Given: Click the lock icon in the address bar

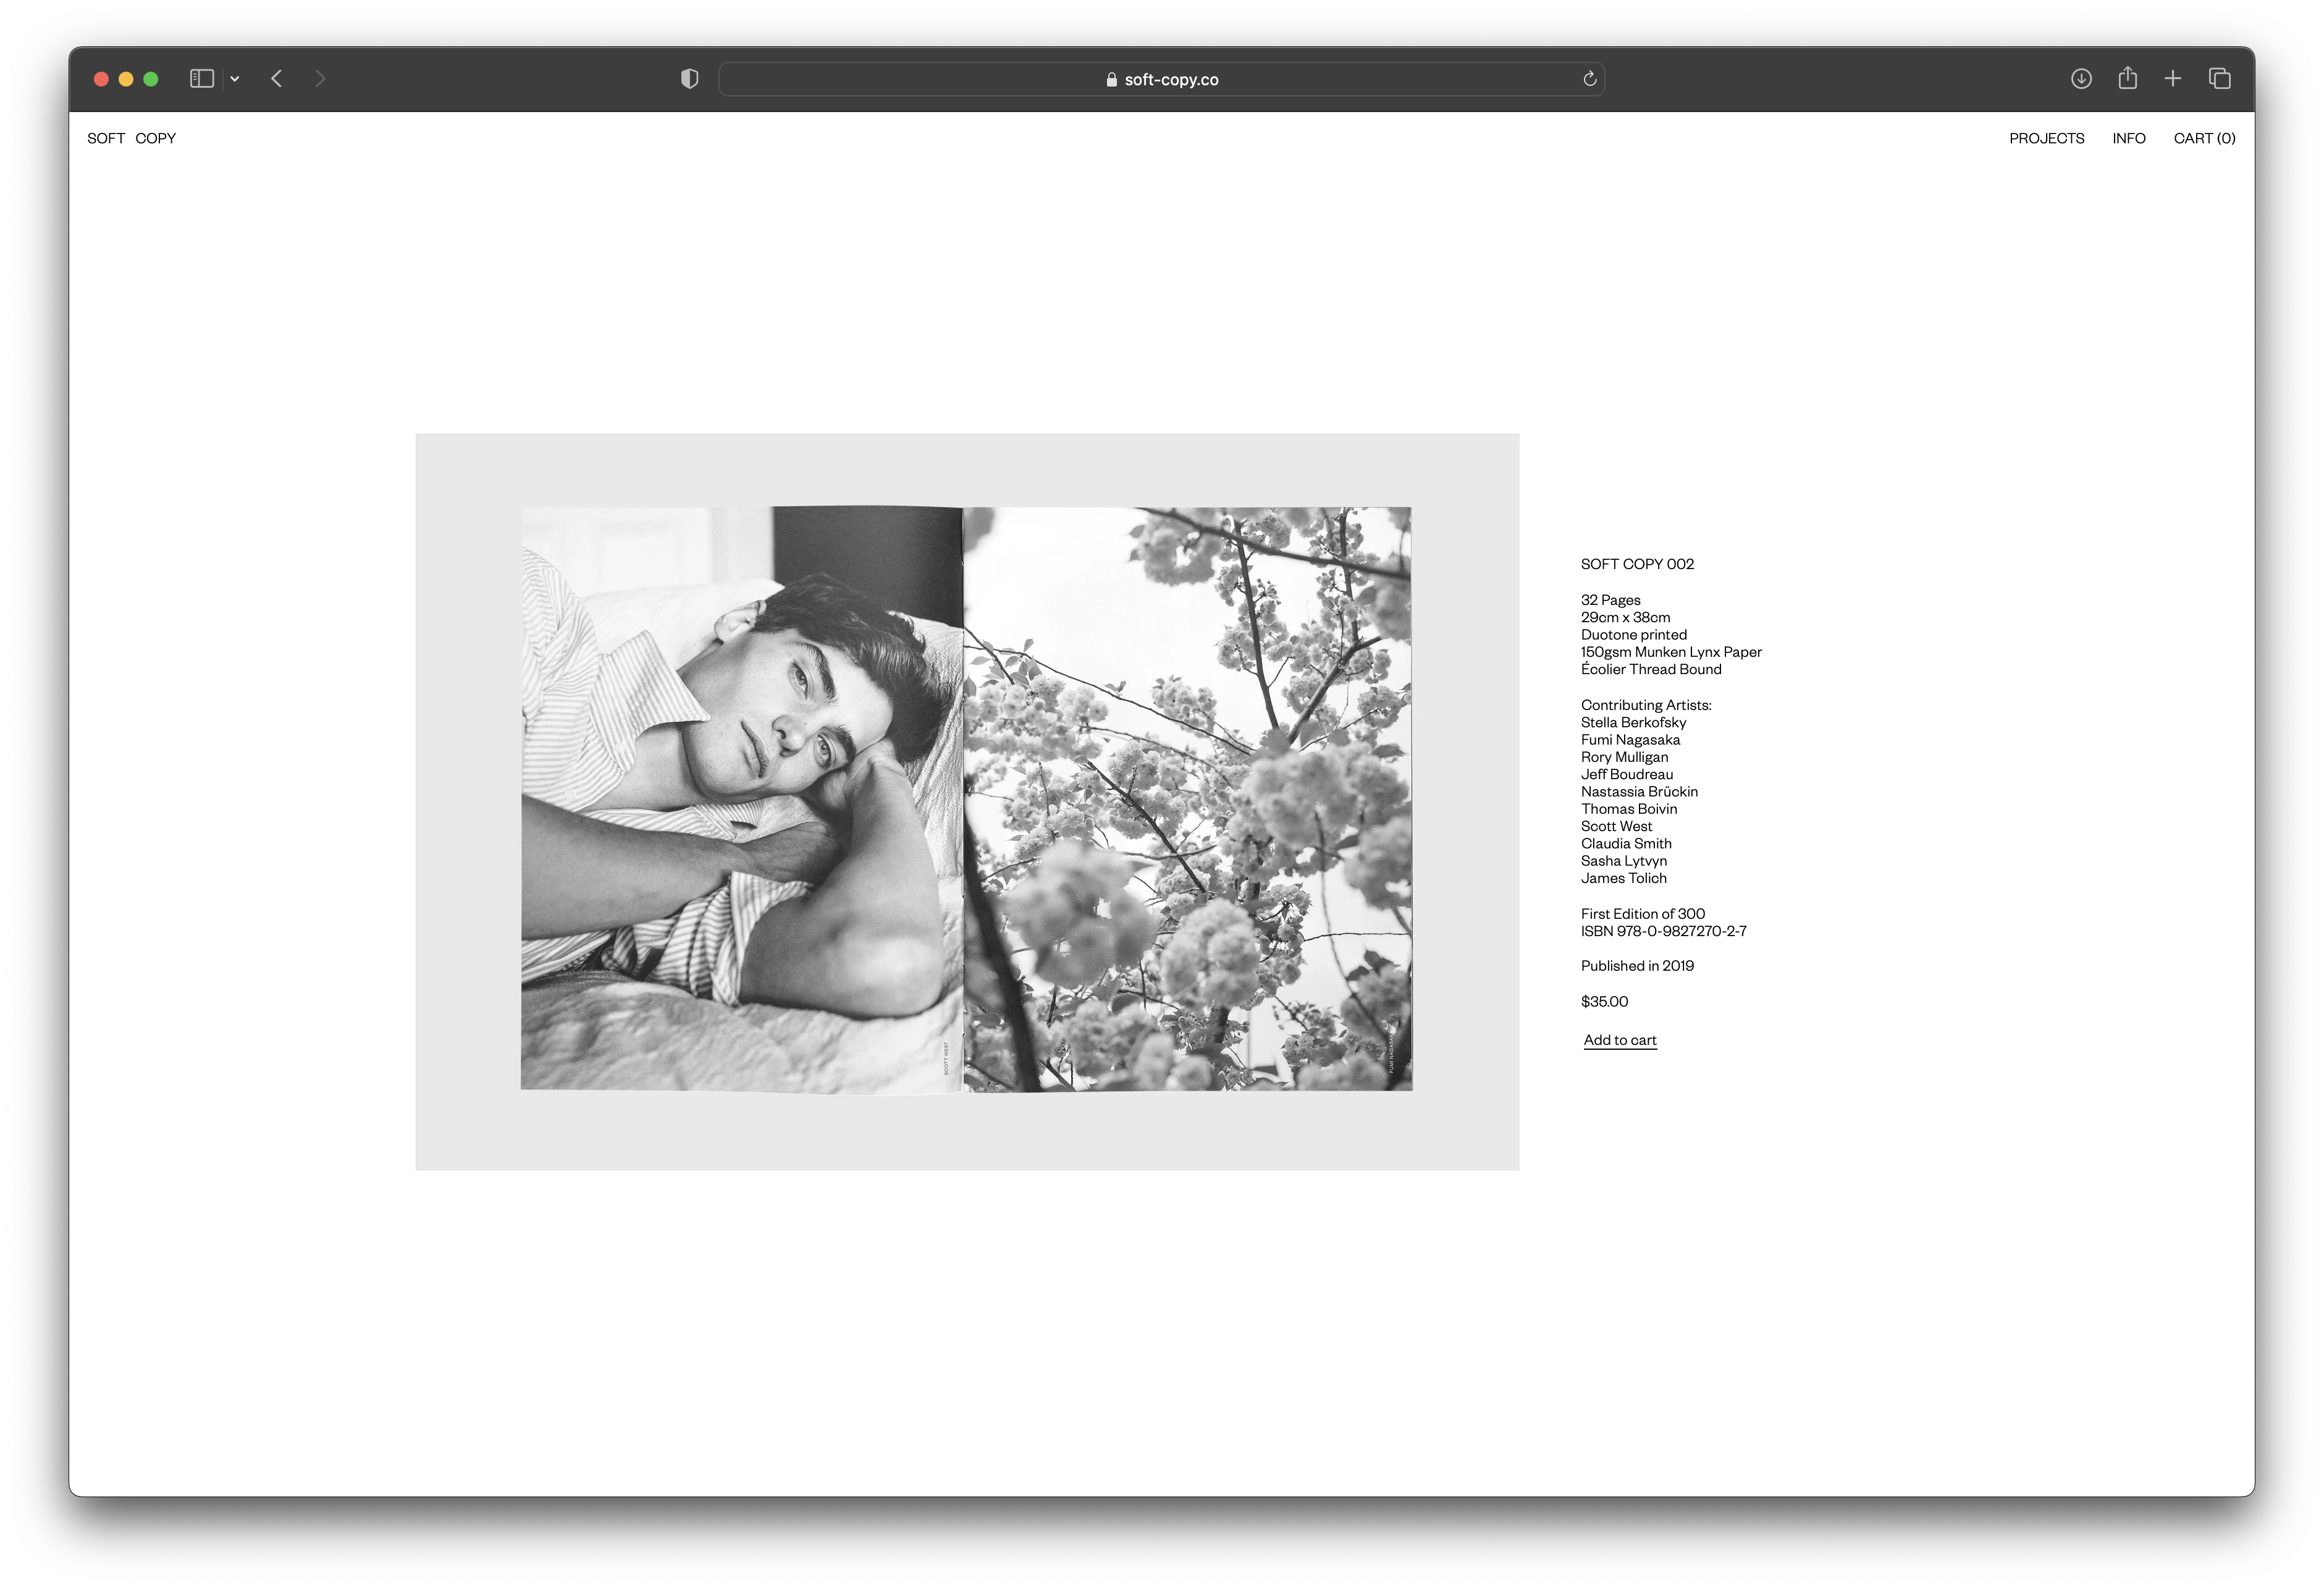Looking at the screenshot, I should click(x=1111, y=80).
